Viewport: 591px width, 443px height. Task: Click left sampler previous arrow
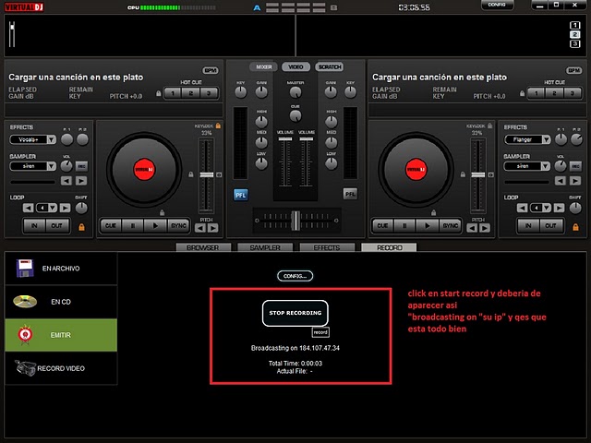[66, 181]
